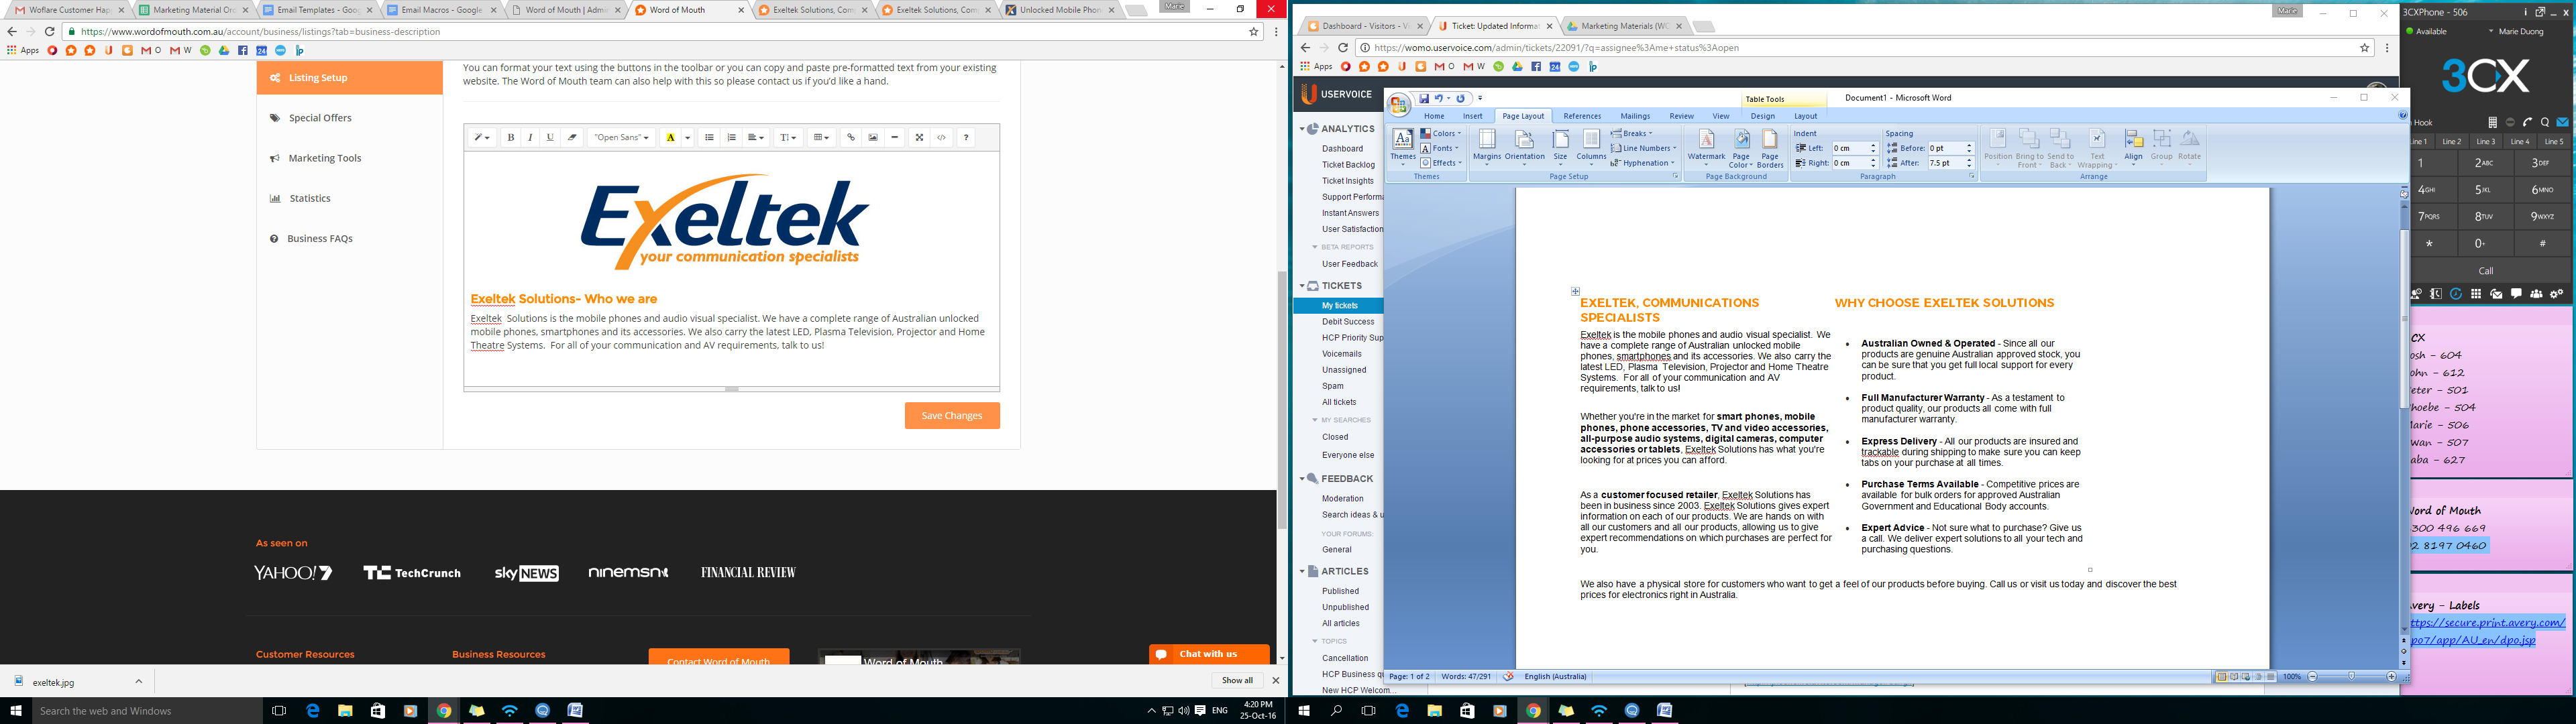Screen dimensions: 2576x724
Task: Switch to the References ribbon tab
Action: click(1582, 116)
